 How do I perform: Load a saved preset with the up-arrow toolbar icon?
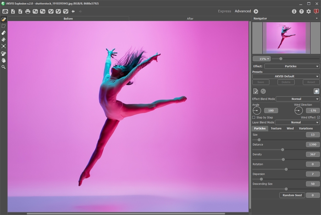(x=35, y=11)
